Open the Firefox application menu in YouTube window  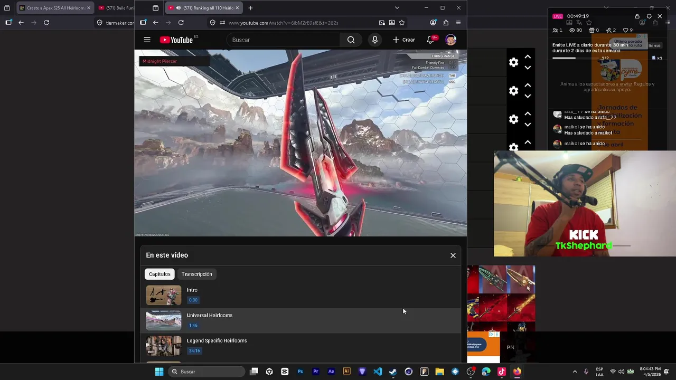tap(458, 23)
